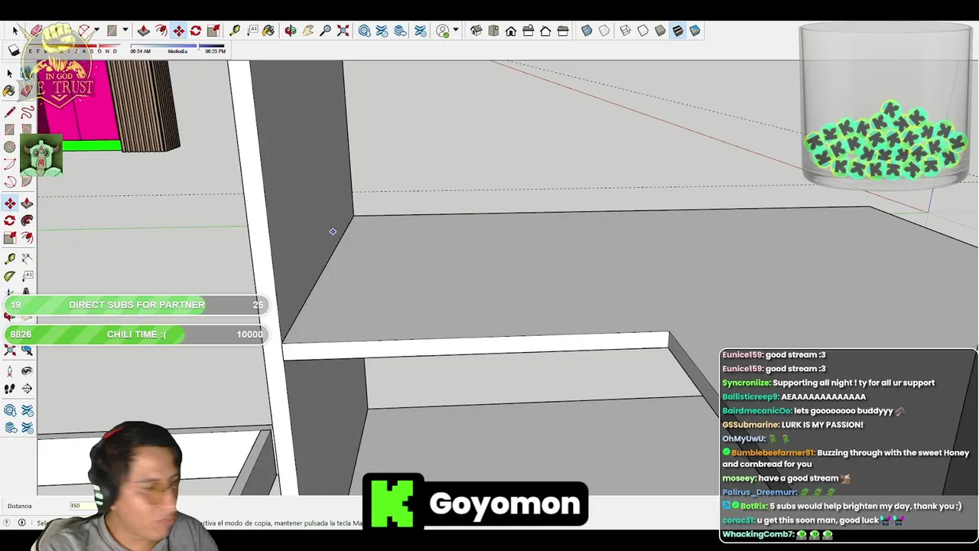Select the Line pencil in the left palette
This screenshot has height=551, width=979.
[9, 112]
